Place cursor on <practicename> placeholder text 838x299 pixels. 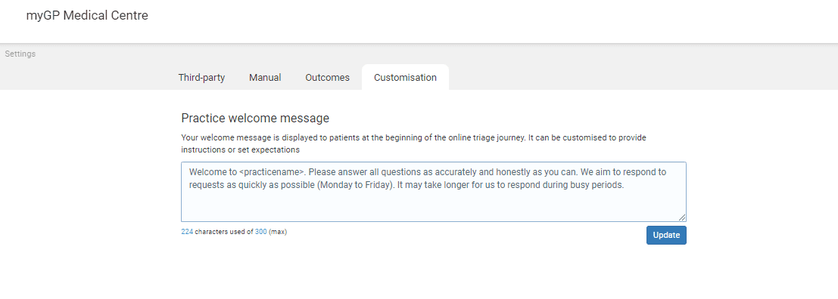(x=272, y=173)
